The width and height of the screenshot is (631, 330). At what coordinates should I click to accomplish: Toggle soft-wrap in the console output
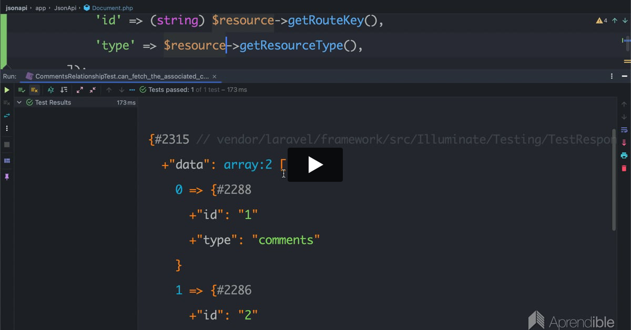click(624, 129)
